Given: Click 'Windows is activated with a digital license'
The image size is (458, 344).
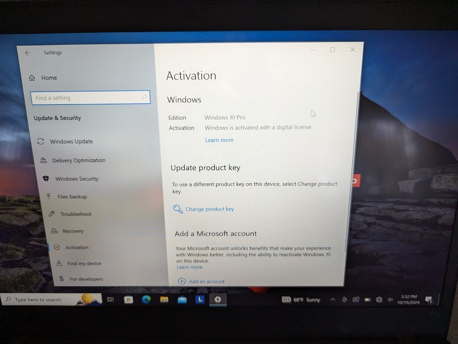Looking at the screenshot, I should pyautogui.click(x=258, y=128).
